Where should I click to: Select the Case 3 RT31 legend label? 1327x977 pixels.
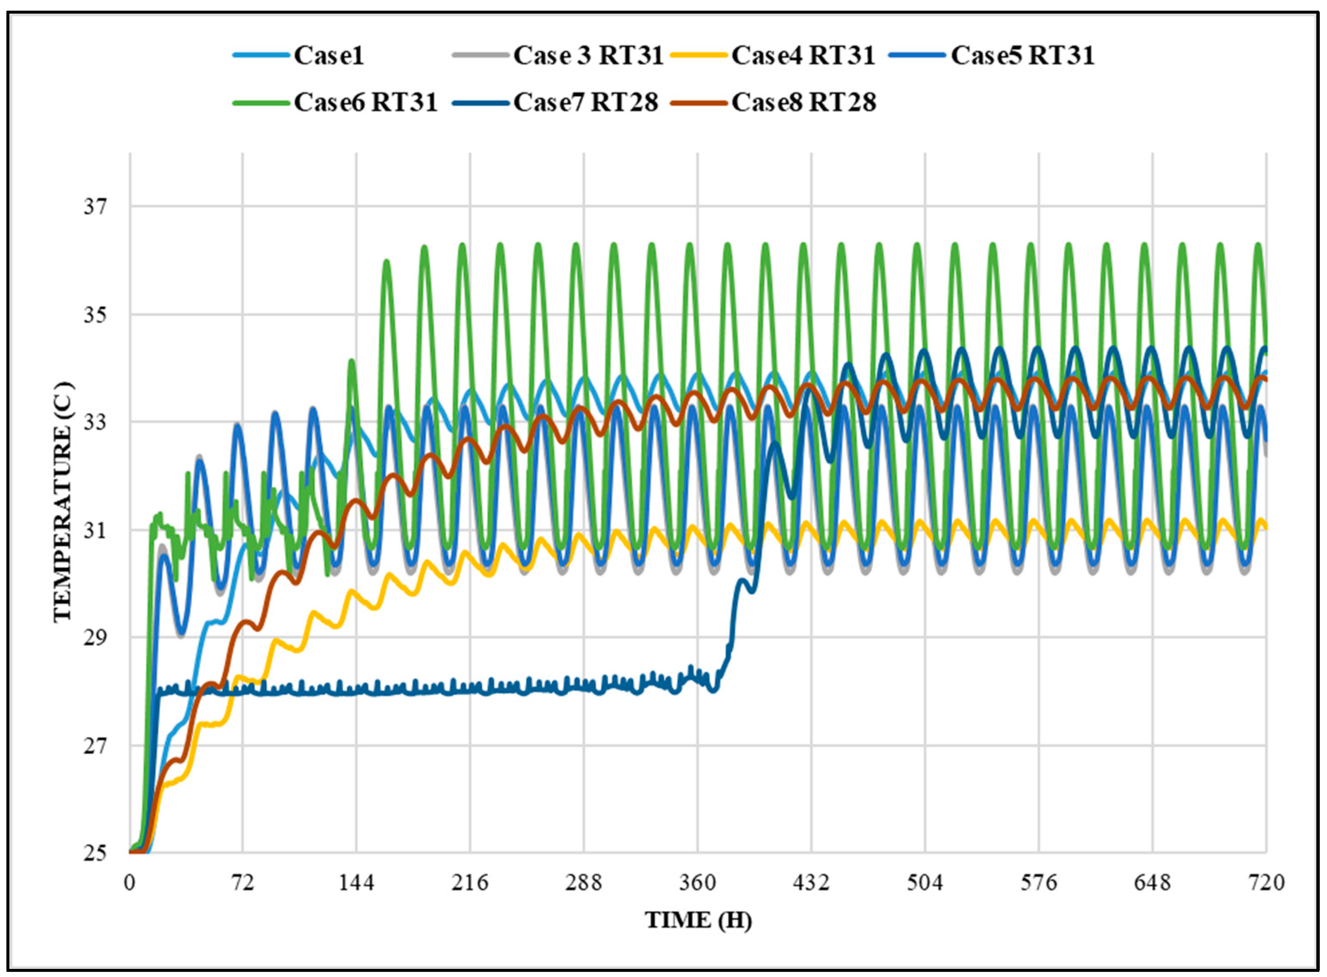tap(588, 55)
